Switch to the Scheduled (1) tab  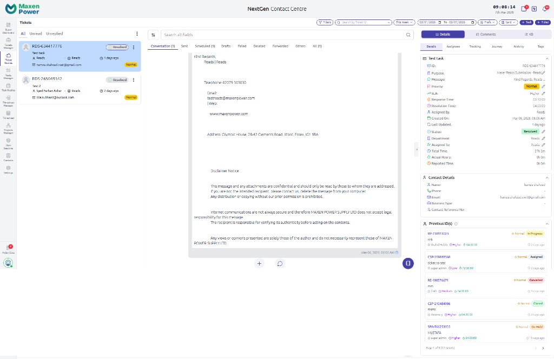[205, 46]
